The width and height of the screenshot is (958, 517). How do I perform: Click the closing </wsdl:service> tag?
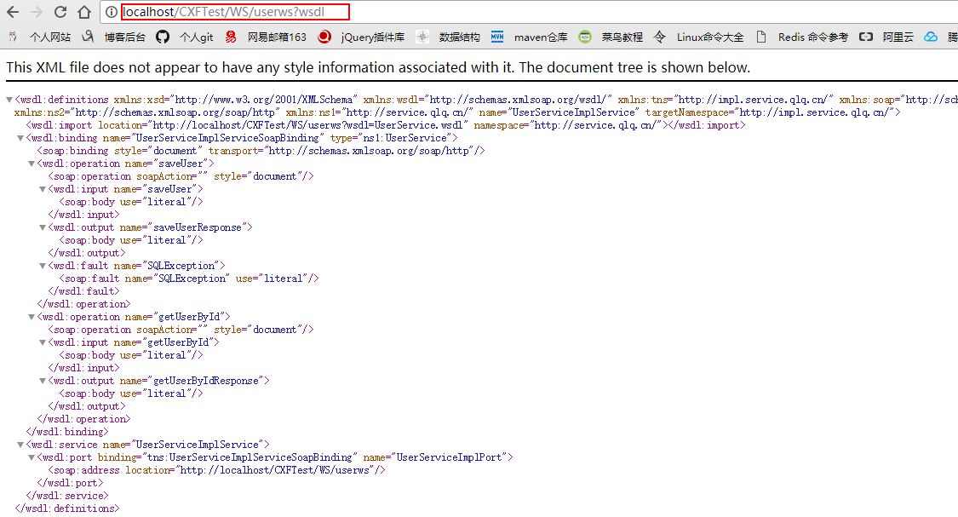[67, 496]
